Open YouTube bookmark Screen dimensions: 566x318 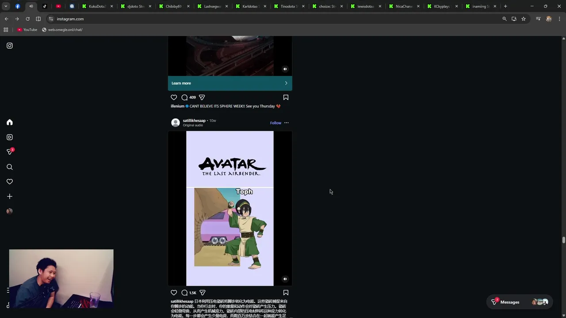(27, 30)
